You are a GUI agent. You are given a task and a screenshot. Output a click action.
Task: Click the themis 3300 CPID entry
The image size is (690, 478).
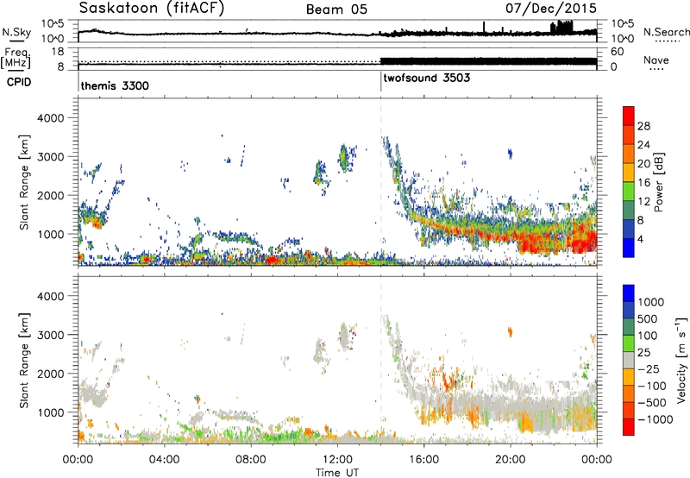pos(115,85)
